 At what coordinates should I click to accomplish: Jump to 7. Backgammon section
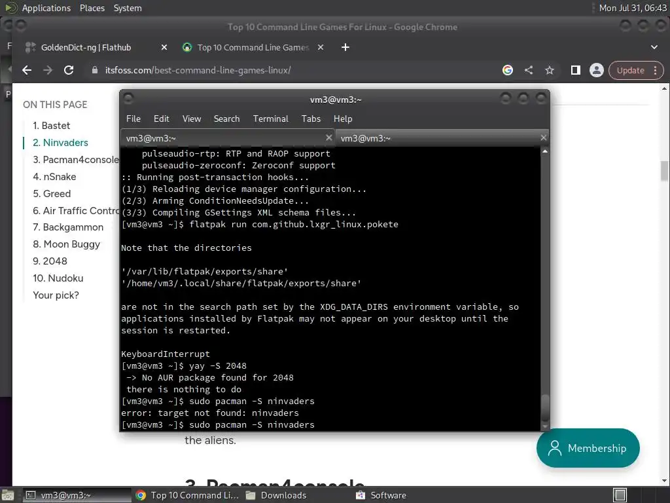point(68,227)
